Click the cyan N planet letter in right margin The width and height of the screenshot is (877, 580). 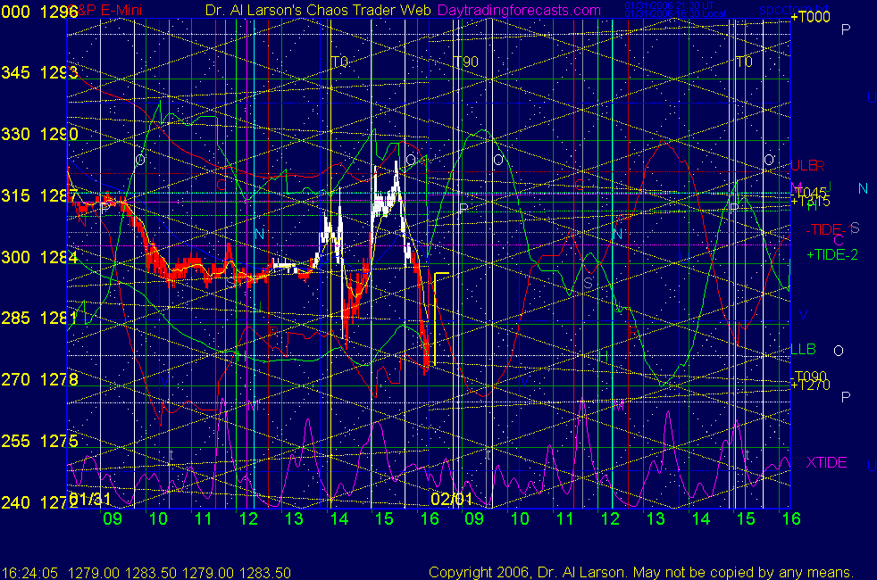(863, 189)
